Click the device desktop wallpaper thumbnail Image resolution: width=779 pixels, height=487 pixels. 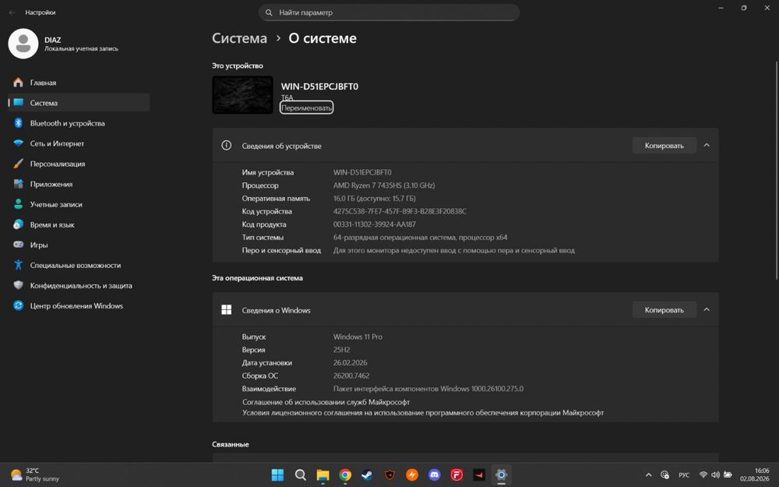[242, 95]
